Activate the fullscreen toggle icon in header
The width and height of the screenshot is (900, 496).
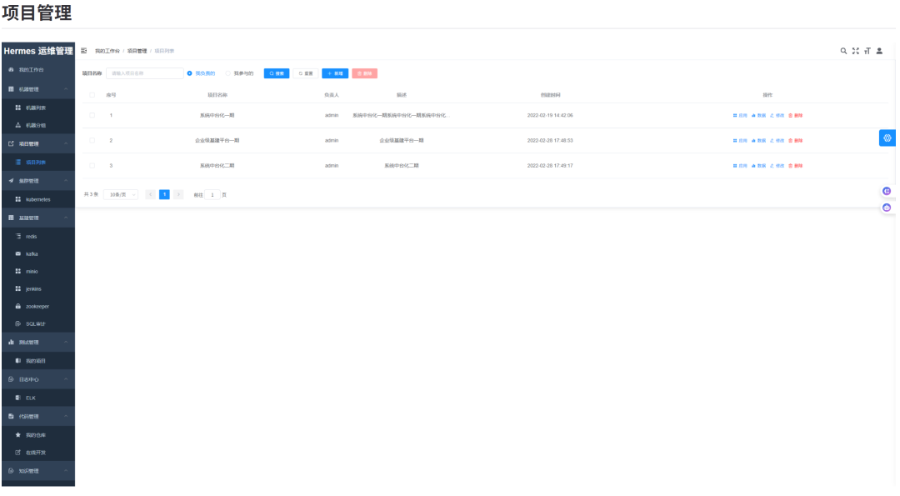tap(856, 51)
